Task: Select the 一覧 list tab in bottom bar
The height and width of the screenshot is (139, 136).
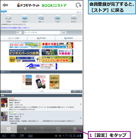Action: 42,129
